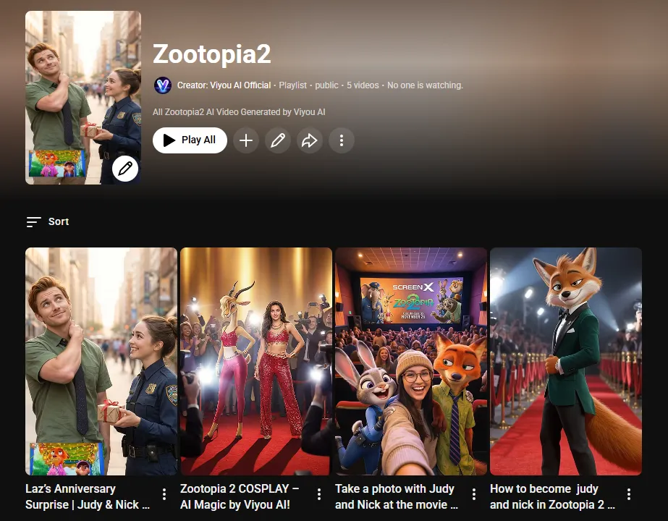This screenshot has height=521, width=668.
Task: Open the red carpet fox video thumbnail
Action: pos(566,360)
